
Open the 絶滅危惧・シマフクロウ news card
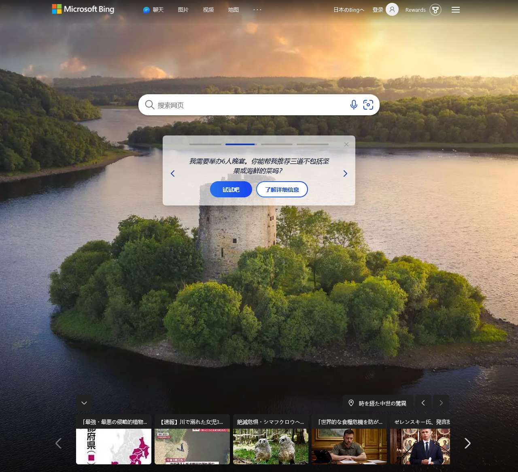coord(271,439)
